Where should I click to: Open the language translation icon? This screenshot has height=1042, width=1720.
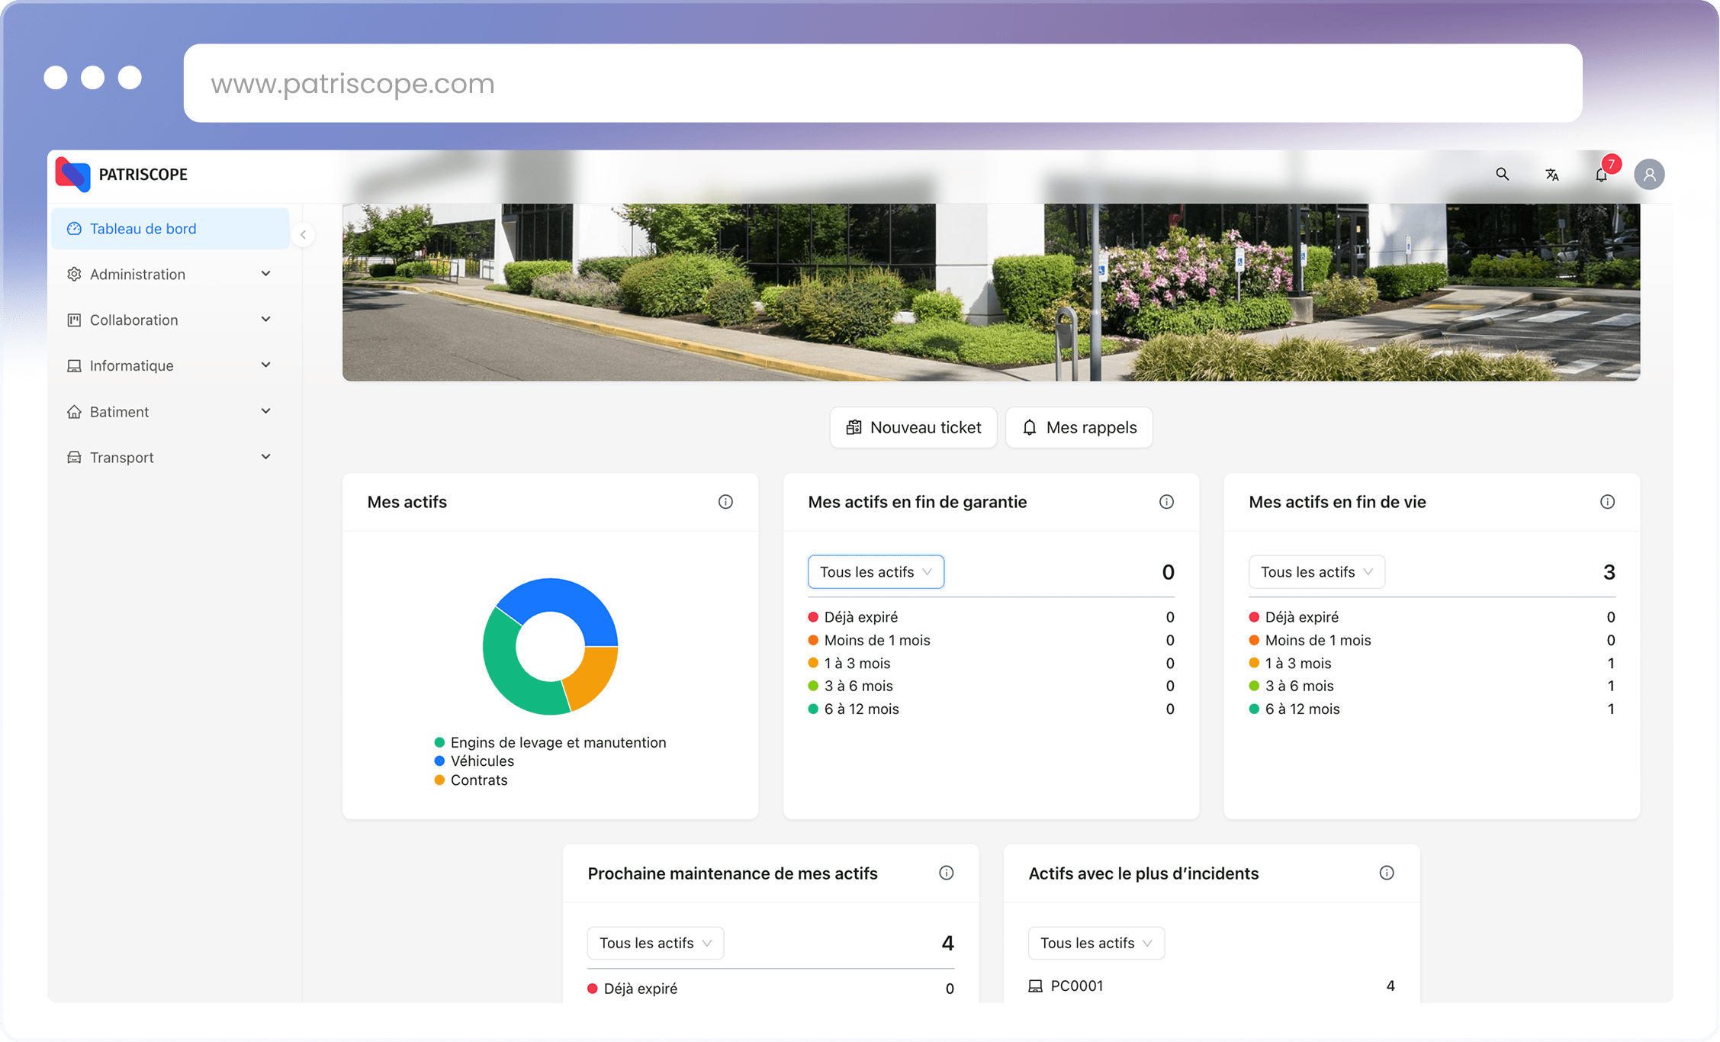[1551, 175]
